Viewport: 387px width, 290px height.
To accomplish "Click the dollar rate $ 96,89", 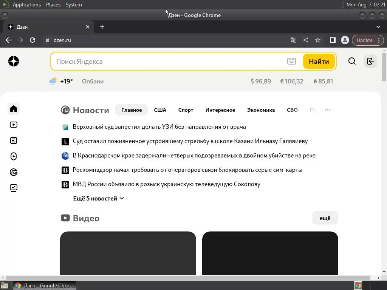I will [261, 82].
